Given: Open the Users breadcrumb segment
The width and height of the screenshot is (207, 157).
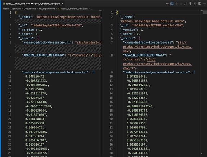Looking at the screenshot, I should [x=6, y=9].
